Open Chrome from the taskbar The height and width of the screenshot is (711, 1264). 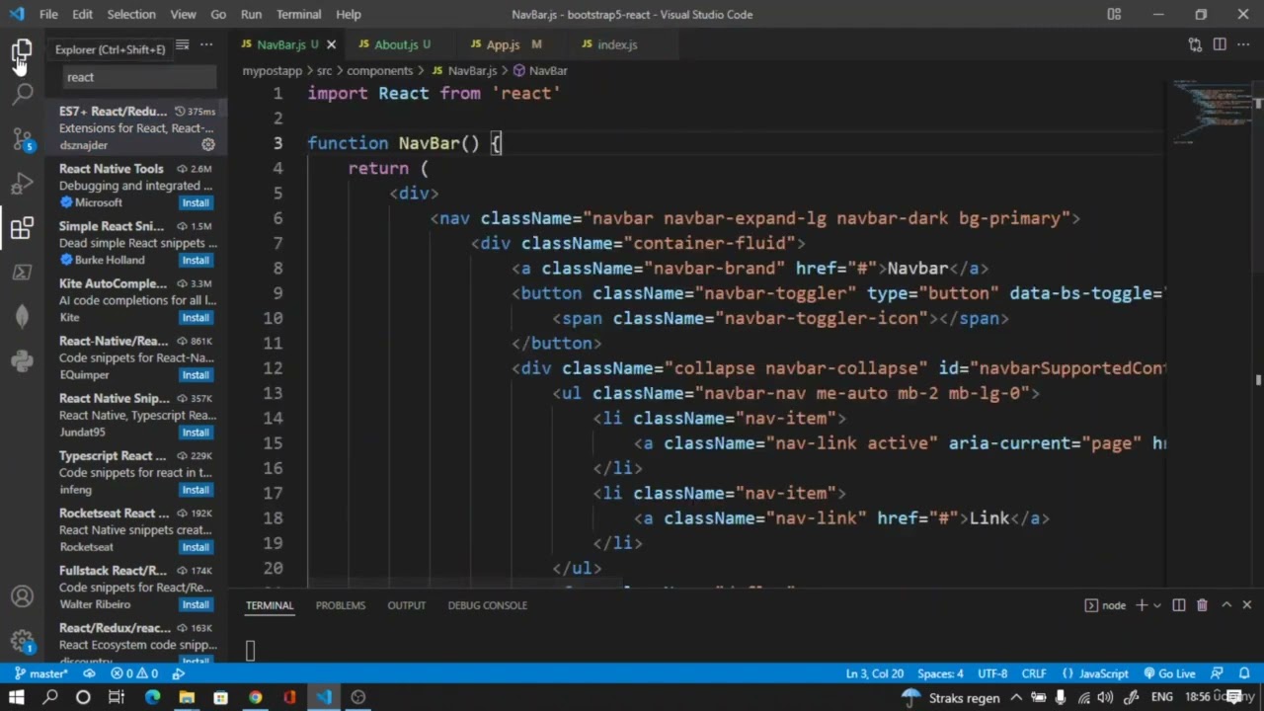click(x=256, y=697)
